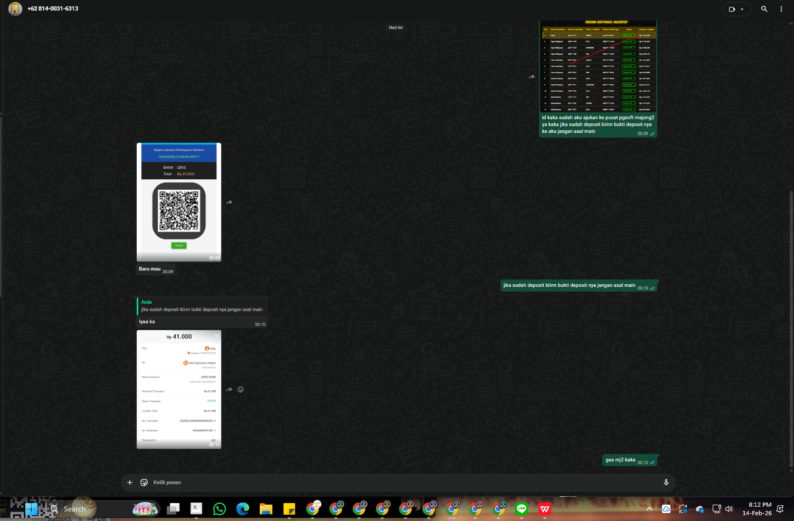
Task: Select the 'id kaka sudah aku ajukan' caption
Action: (598, 124)
